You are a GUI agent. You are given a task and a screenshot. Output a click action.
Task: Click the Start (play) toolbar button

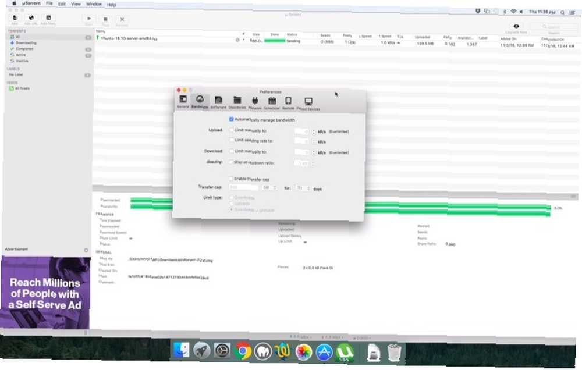tap(89, 19)
